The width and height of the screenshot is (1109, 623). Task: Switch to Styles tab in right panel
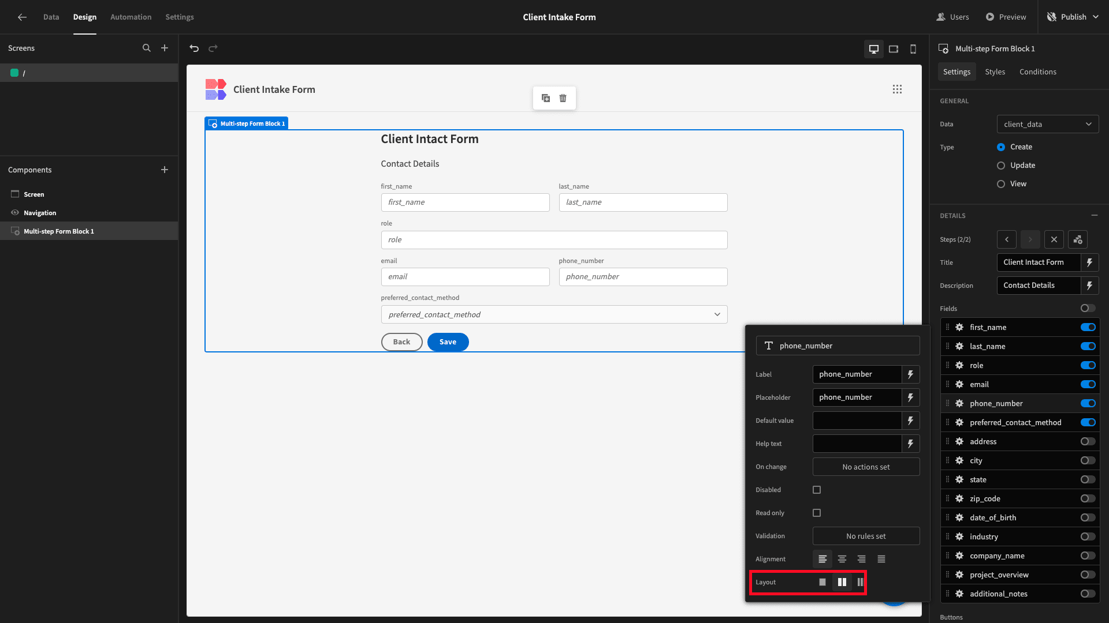click(x=995, y=72)
